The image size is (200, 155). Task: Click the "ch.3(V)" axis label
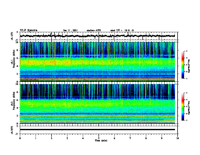click(x=12, y=130)
